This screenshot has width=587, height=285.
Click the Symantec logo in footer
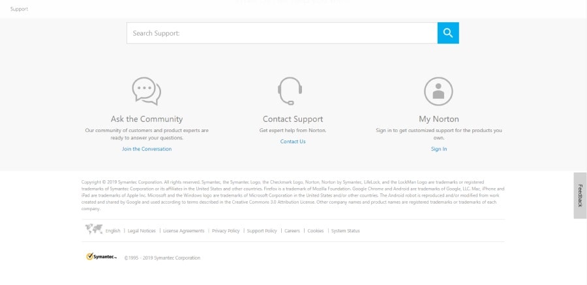point(102,256)
